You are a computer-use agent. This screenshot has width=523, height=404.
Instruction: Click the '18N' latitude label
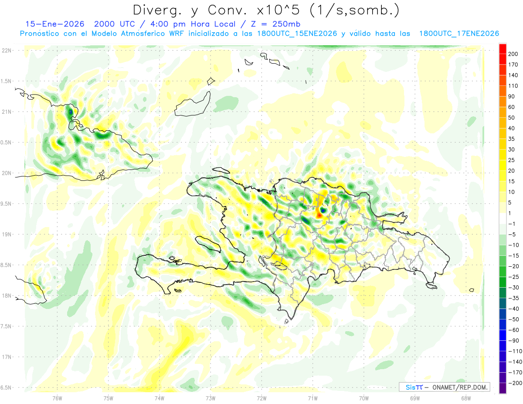click(7, 295)
